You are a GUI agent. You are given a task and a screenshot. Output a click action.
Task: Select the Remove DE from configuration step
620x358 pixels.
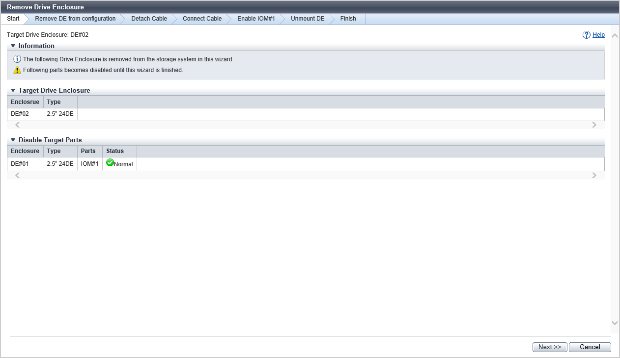[75, 19]
